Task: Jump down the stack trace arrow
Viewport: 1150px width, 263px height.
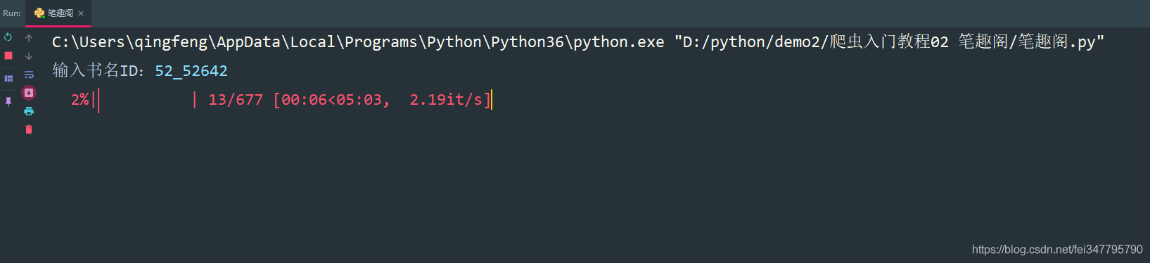Action: (x=29, y=56)
